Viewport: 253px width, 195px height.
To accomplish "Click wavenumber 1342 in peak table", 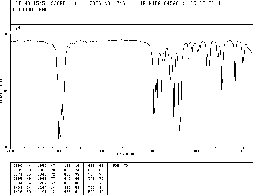I will click(42, 178).
